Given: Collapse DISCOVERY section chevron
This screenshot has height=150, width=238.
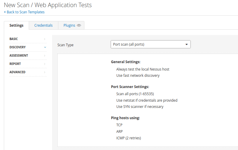Looking at the screenshot, I should click(x=45, y=47).
